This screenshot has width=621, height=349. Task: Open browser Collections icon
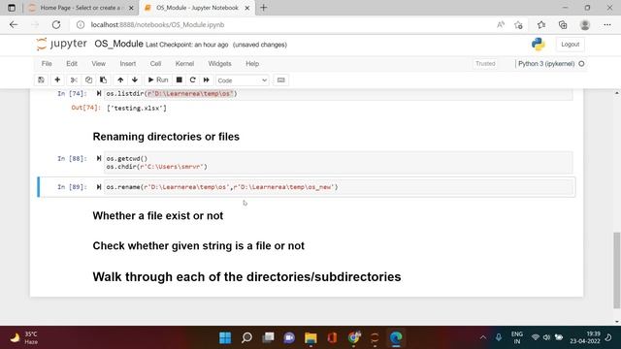coord(563,25)
